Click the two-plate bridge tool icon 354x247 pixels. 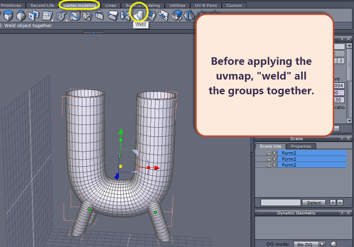click(x=113, y=15)
